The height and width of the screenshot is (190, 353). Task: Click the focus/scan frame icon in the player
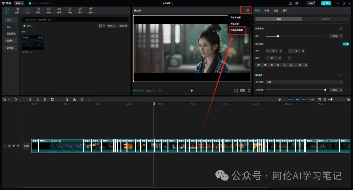[x=236, y=91]
